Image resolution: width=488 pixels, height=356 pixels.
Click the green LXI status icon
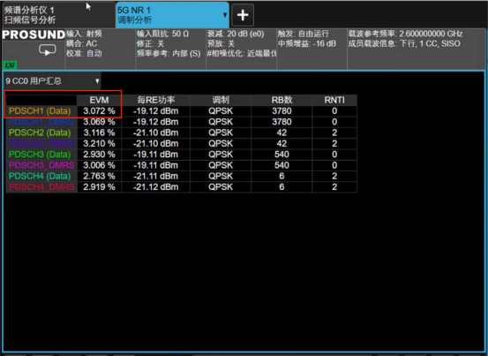(x=10, y=65)
